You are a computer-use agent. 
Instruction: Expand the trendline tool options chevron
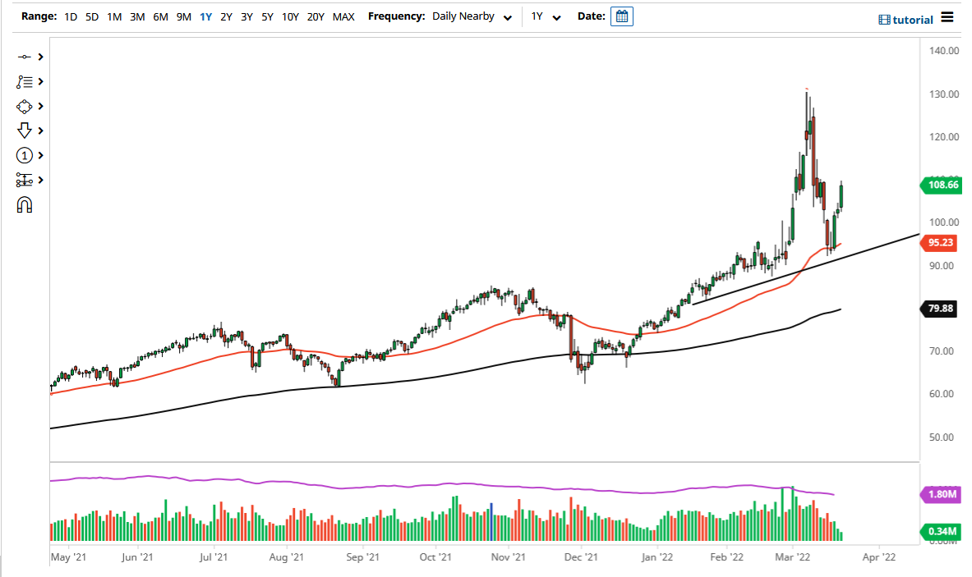click(39, 57)
